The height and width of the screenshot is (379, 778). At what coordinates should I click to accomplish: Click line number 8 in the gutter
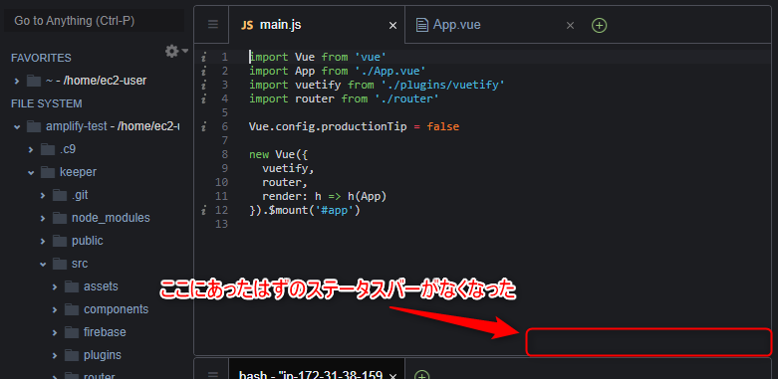click(x=225, y=154)
